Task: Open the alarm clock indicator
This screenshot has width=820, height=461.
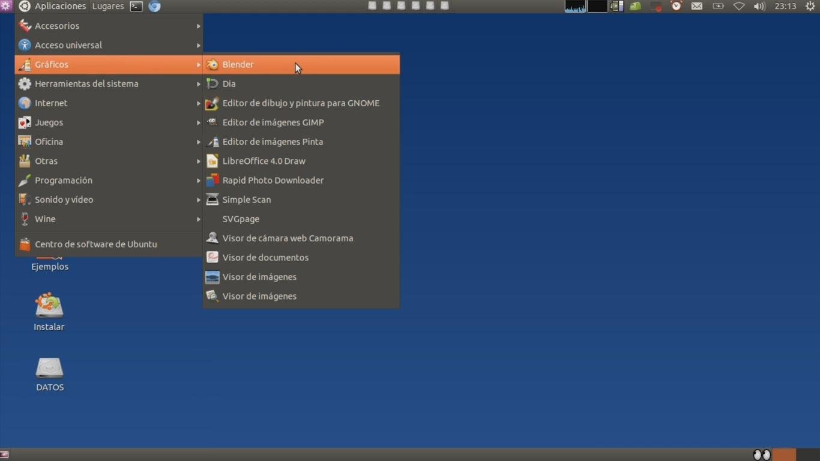Action: click(677, 6)
